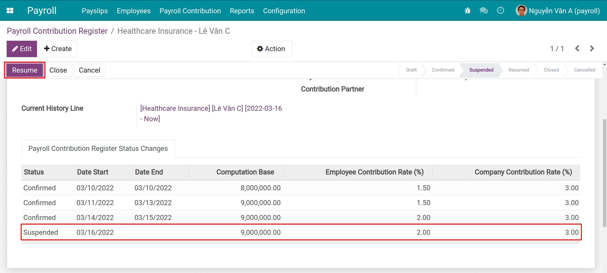Viewport: 607px width, 273px height.
Task: Open the activities clock icon
Action: [x=500, y=11]
